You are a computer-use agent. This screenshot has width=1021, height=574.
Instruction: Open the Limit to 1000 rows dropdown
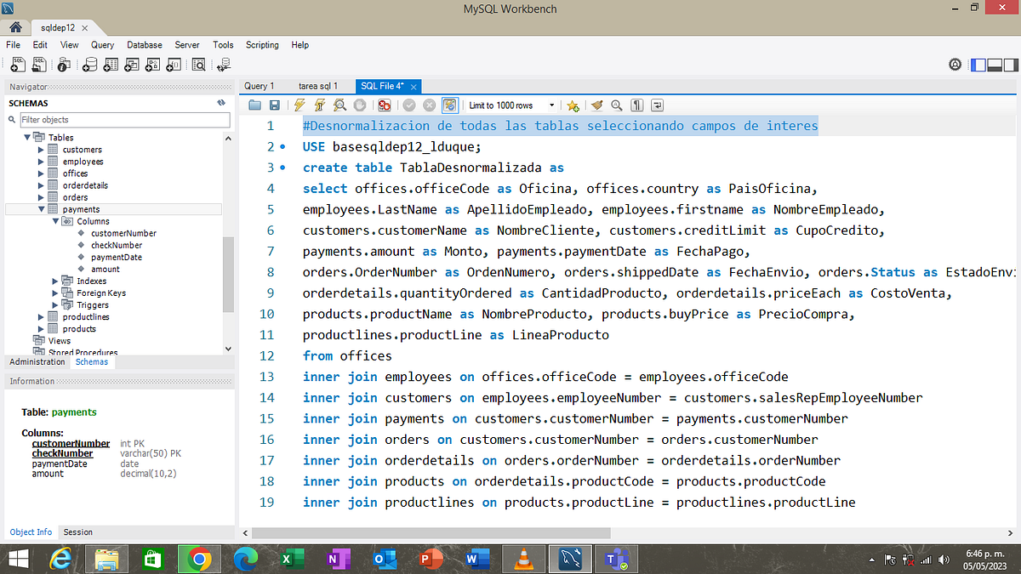click(512, 105)
